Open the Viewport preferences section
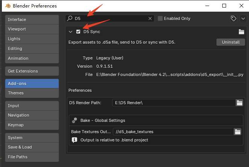The width and height of the screenshot is (249, 167). click(32, 29)
